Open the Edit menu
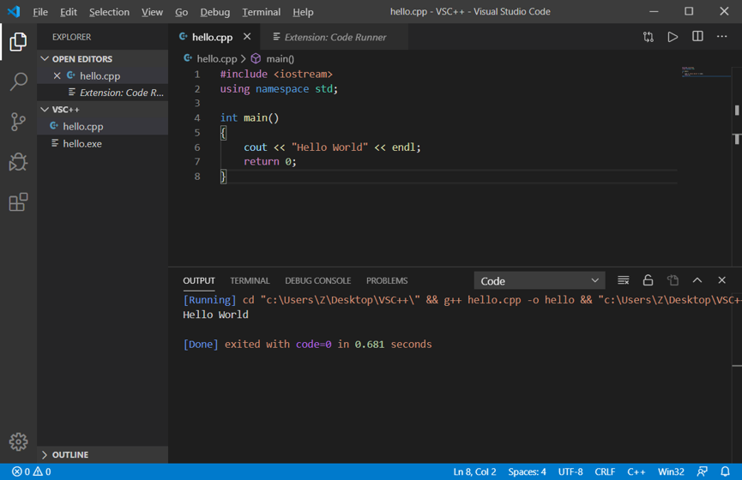This screenshot has width=742, height=480. 69,12
